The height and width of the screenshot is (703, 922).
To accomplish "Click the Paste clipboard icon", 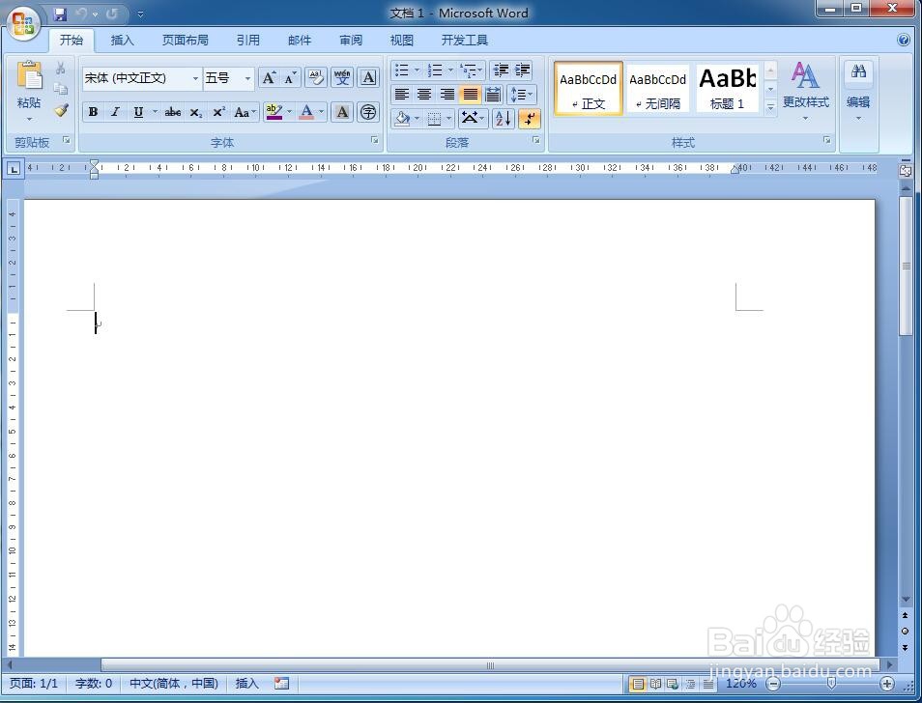I will pos(29,75).
